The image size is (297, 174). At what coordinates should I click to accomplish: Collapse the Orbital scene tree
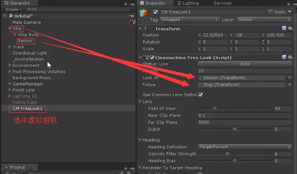5,16
